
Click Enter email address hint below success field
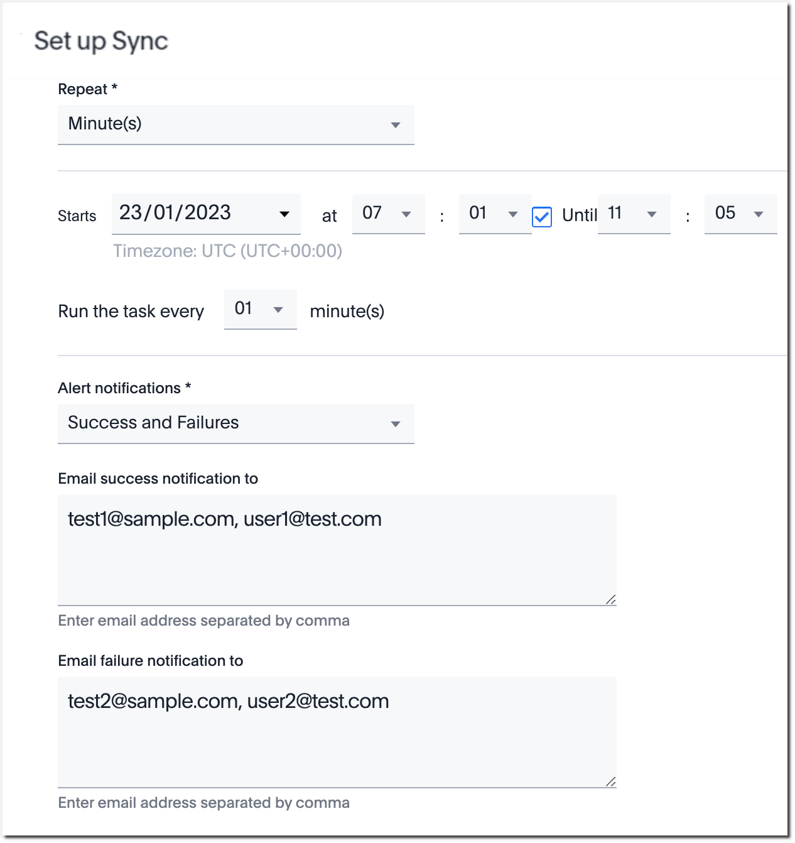click(x=203, y=621)
